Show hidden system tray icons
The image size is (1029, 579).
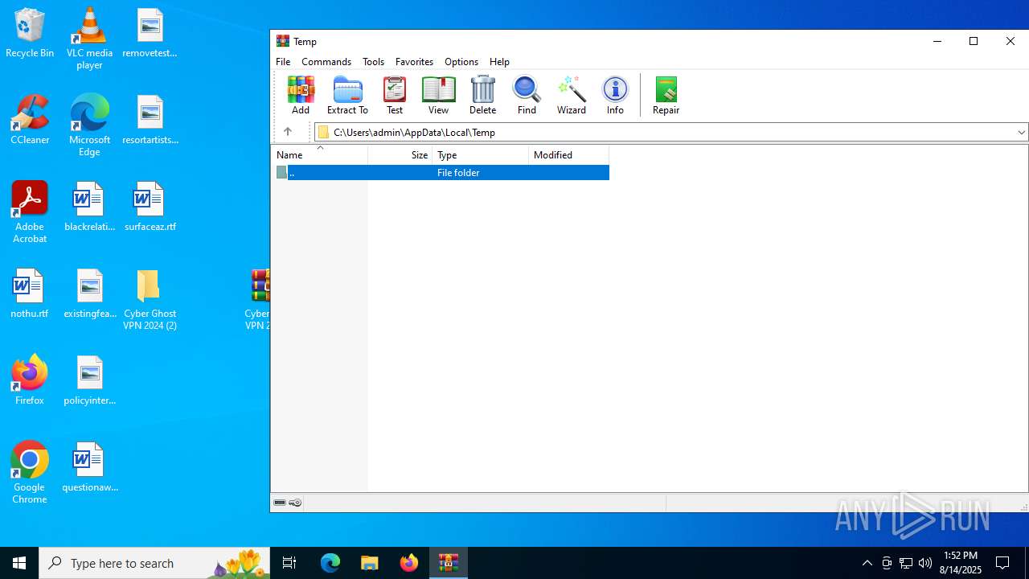pyautogui.click(x=867, y=563)
